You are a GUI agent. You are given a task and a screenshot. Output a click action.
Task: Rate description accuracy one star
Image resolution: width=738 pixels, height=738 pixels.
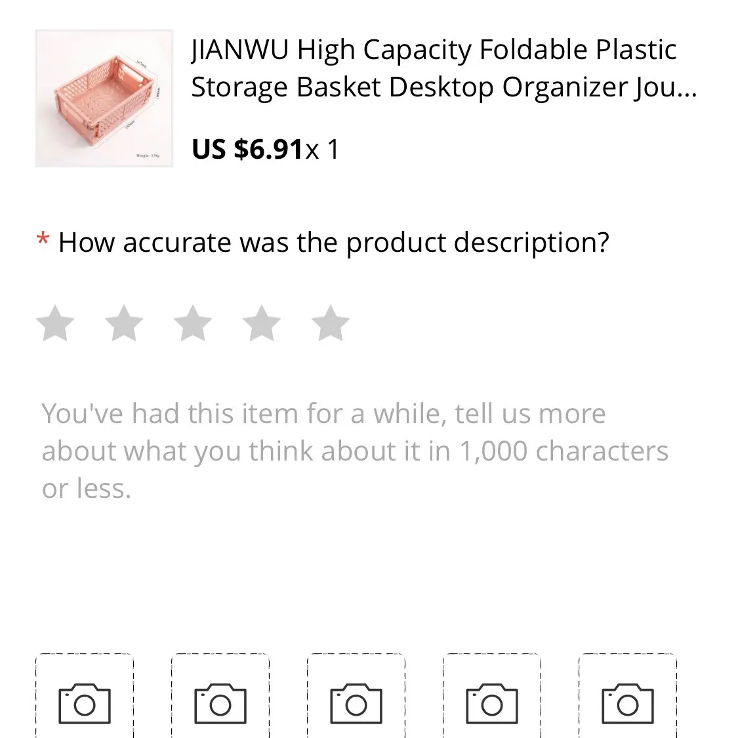pyautogui.click(x=55, y=323)
